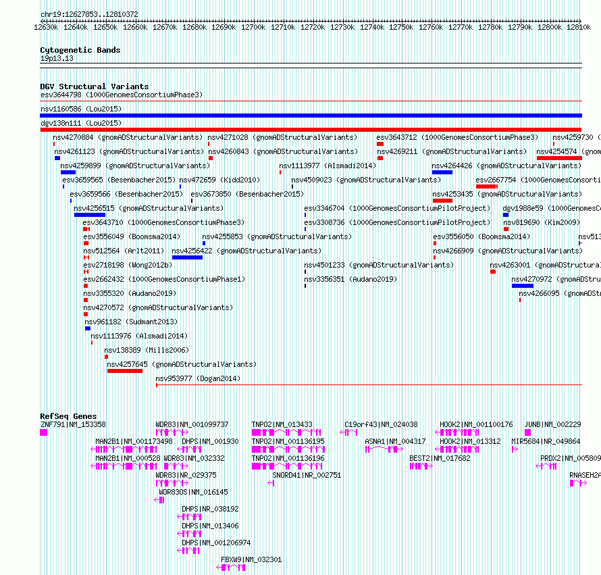Click the WDR83OS|NM_016145 gene glyph

159,500
